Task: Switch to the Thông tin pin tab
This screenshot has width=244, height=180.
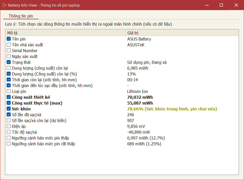Action: coord(21,16)
